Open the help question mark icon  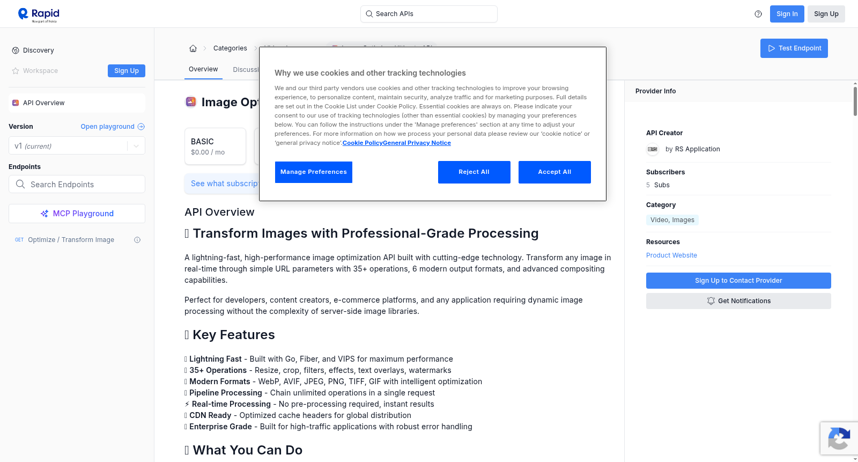(x=758, y=14)
